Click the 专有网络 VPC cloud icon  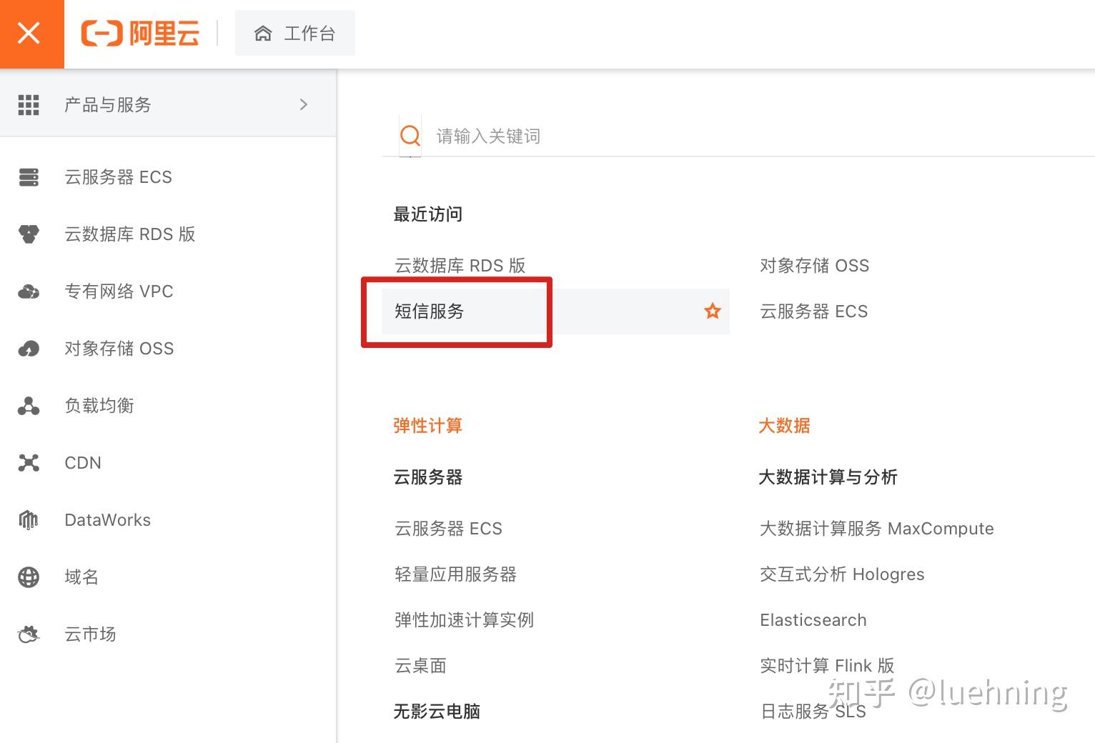(29, 291)
